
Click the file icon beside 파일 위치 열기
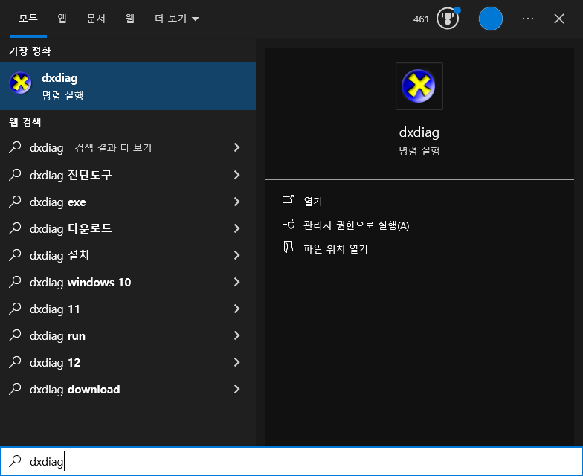coord(289,247)
